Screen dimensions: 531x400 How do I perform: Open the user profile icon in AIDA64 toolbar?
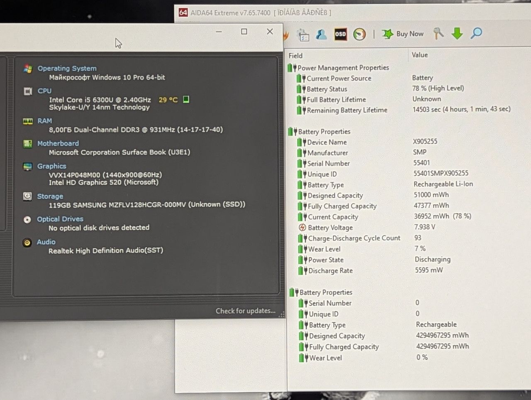pyautogui.click(x=321, y=34)
